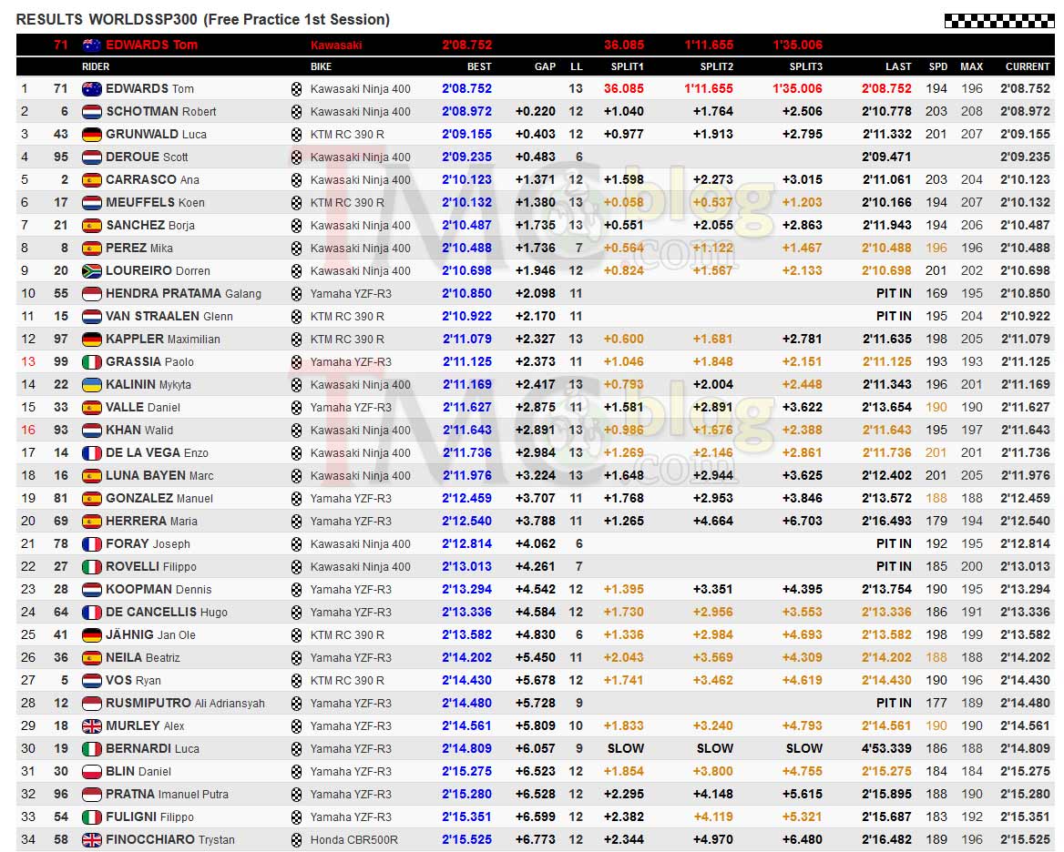1064x852 pixels.
Task: Click the SPD column header
Action: pos(937,66)
